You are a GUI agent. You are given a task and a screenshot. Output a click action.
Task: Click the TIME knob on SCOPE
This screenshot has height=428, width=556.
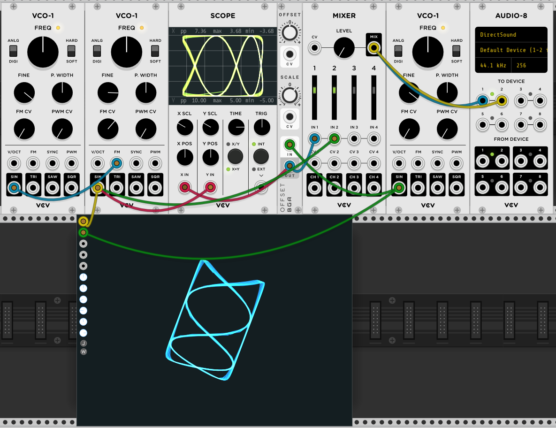pyautogui.click(x=236, y=127)
